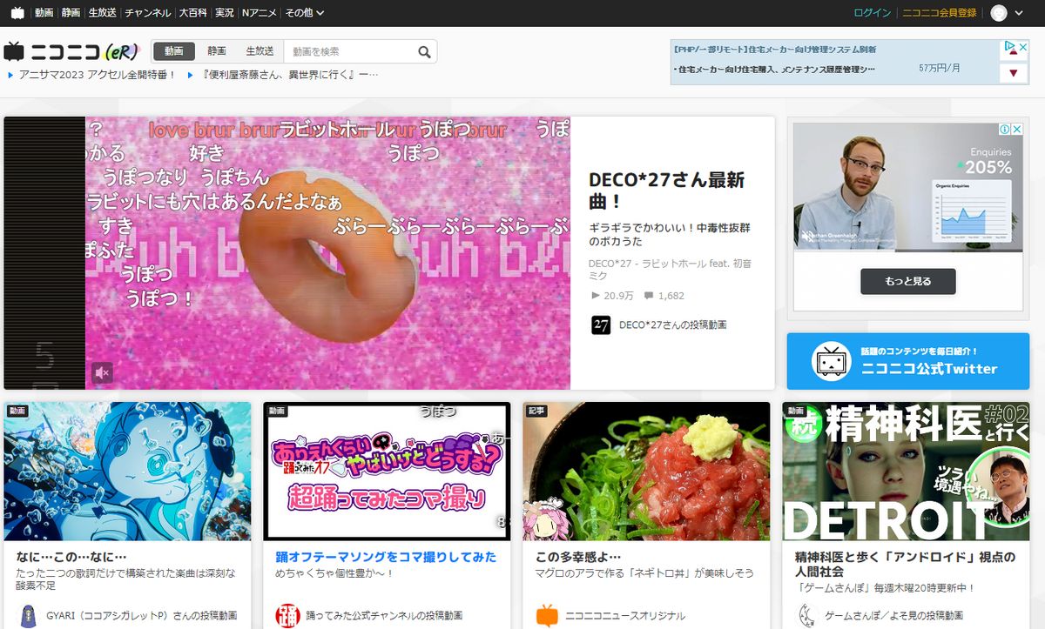Image resolution: width=1045 pixels, height=629 pixels.
Task: Play the featured donut video
Action: tap(328, 253)
